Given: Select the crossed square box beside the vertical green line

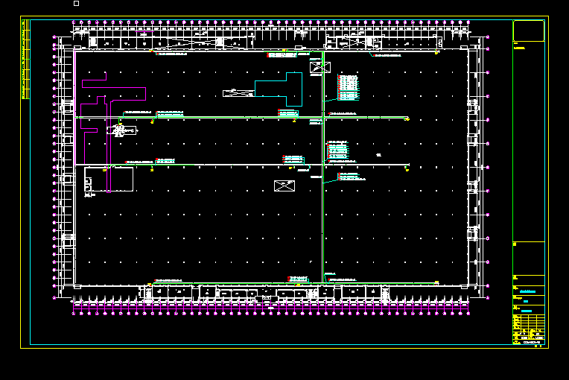Looking at the screenshot, I should (320, 68).
